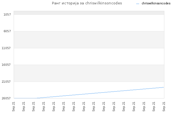This screenshot has width=175, height=131.
Task: Click the white band between 1057 and 6057
Action: point(89,23)
